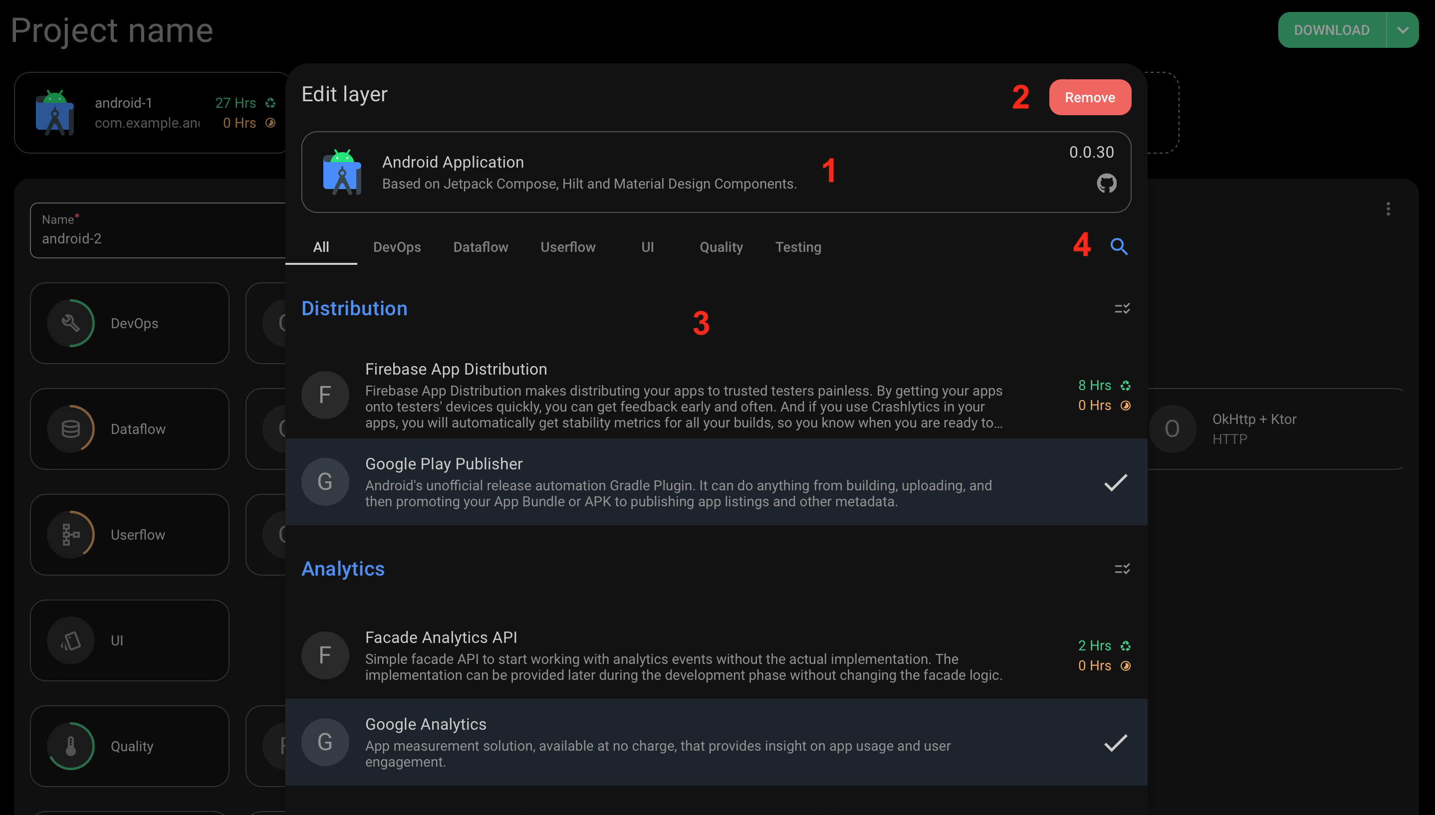Click the 27 Hrs text on android-1
The width and height of the screenshot is (1435, 815).
click(x=235, y=103)
